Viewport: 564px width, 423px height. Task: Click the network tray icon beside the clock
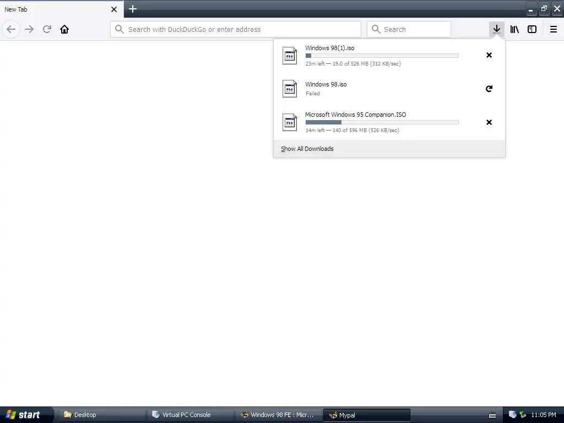click(523, 415)
